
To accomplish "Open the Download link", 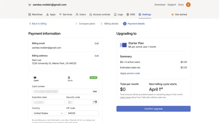I will pos(160,5).
